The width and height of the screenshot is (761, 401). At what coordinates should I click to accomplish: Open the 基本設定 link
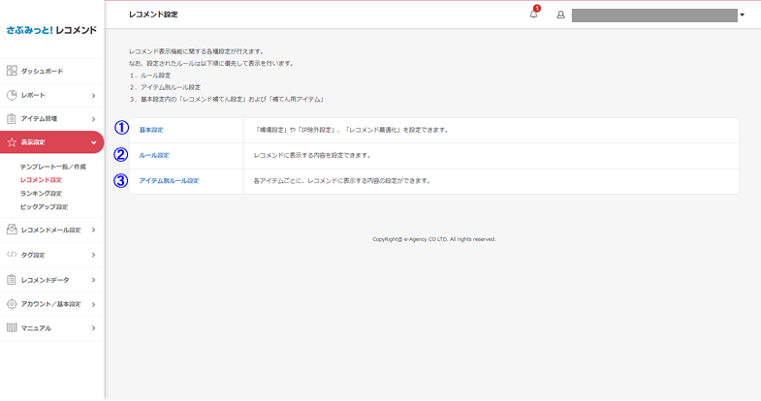click(151, 130)
